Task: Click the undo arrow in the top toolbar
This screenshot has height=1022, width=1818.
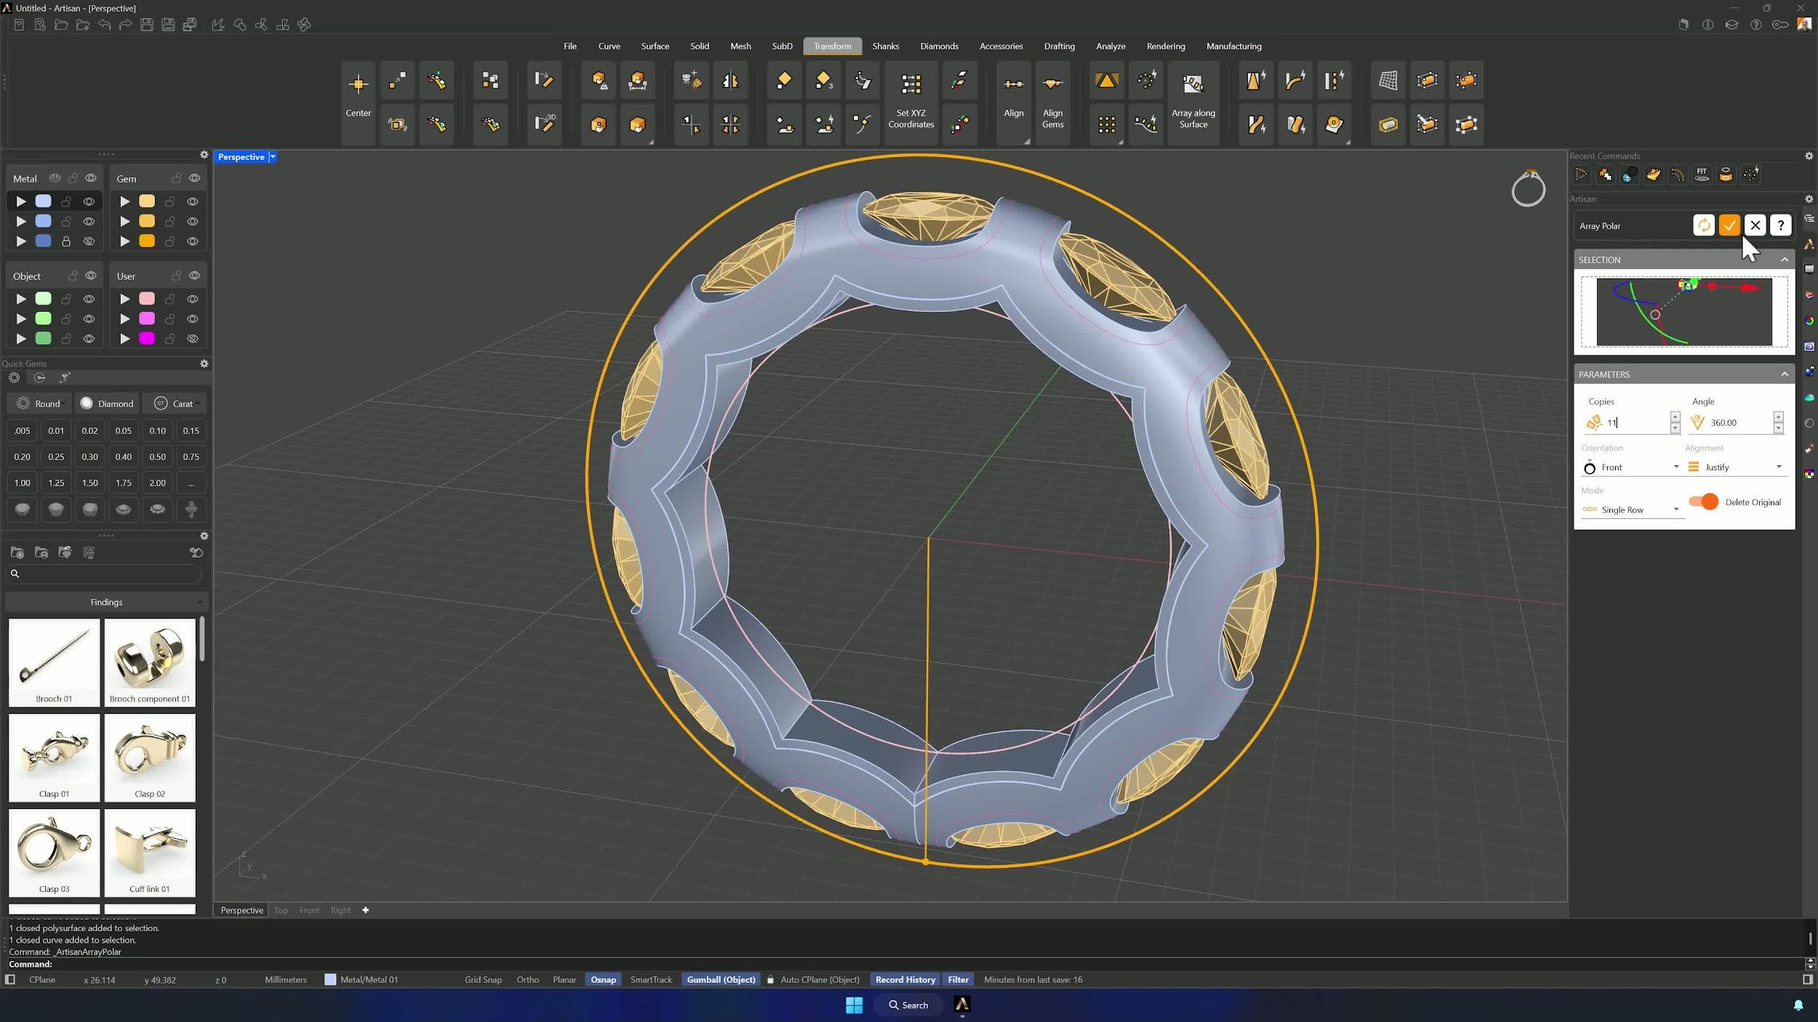Action: (104, 25)
